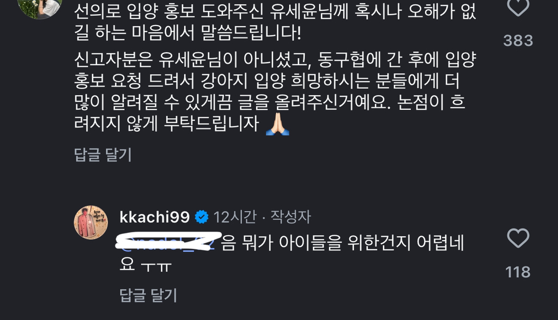View likers via the 118 count

[518, 272]
